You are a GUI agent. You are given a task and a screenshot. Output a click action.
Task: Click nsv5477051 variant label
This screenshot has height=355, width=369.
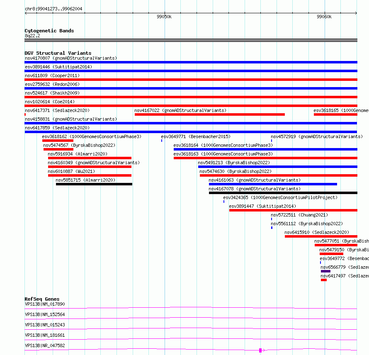click(x=342, y=241)
